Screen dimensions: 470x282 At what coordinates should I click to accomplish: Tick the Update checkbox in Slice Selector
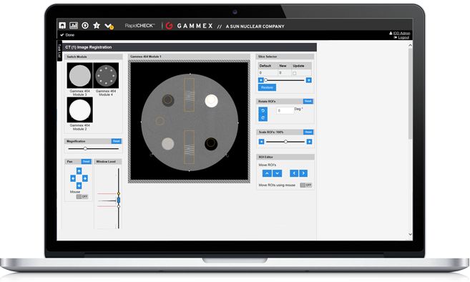(x=294, y=73)
